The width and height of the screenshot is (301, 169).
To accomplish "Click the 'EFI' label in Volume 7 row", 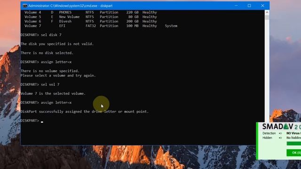I will tap(62, 26).
